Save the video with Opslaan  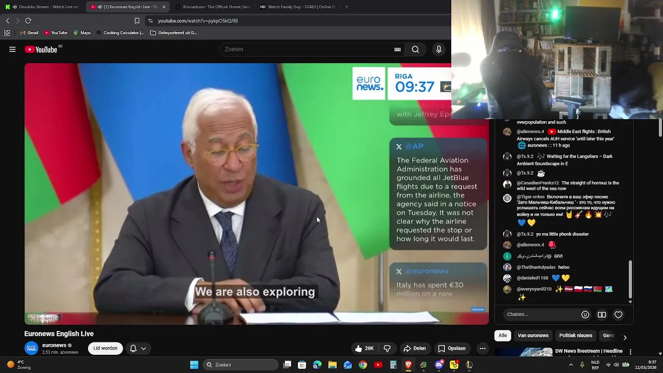(x=452, y=348)
